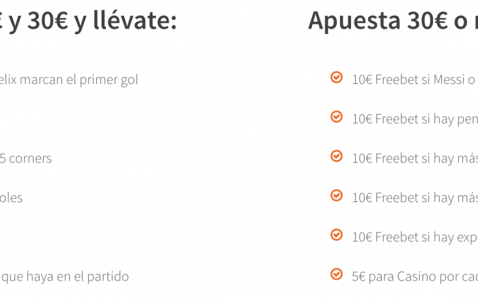The height and width of the screenshot is (301, 478).
Task: Click the first '10€ Freebet si hay más' text
Action: 415,158
